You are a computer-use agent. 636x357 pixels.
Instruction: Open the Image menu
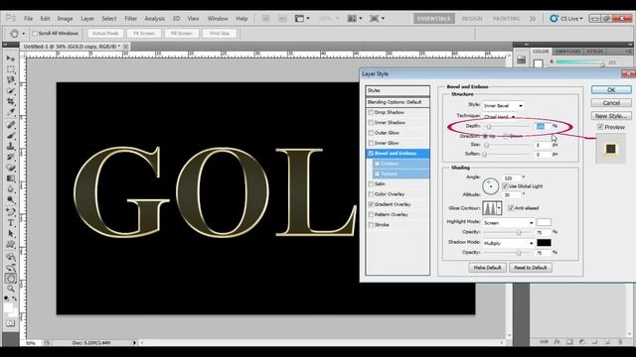click(65, 19)
